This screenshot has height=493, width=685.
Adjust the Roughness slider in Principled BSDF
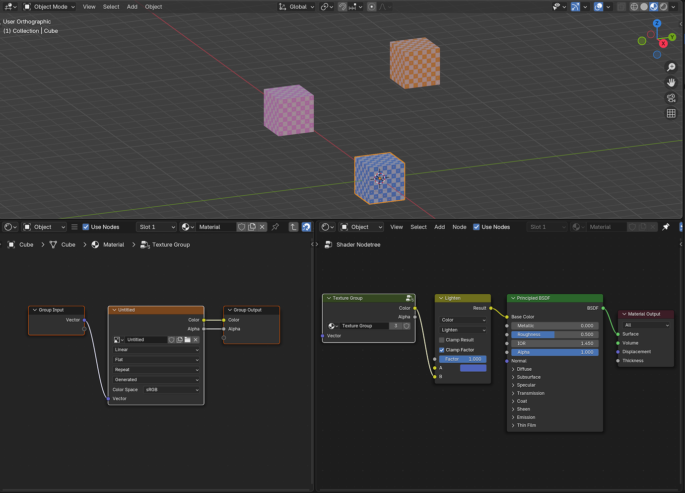555,334
